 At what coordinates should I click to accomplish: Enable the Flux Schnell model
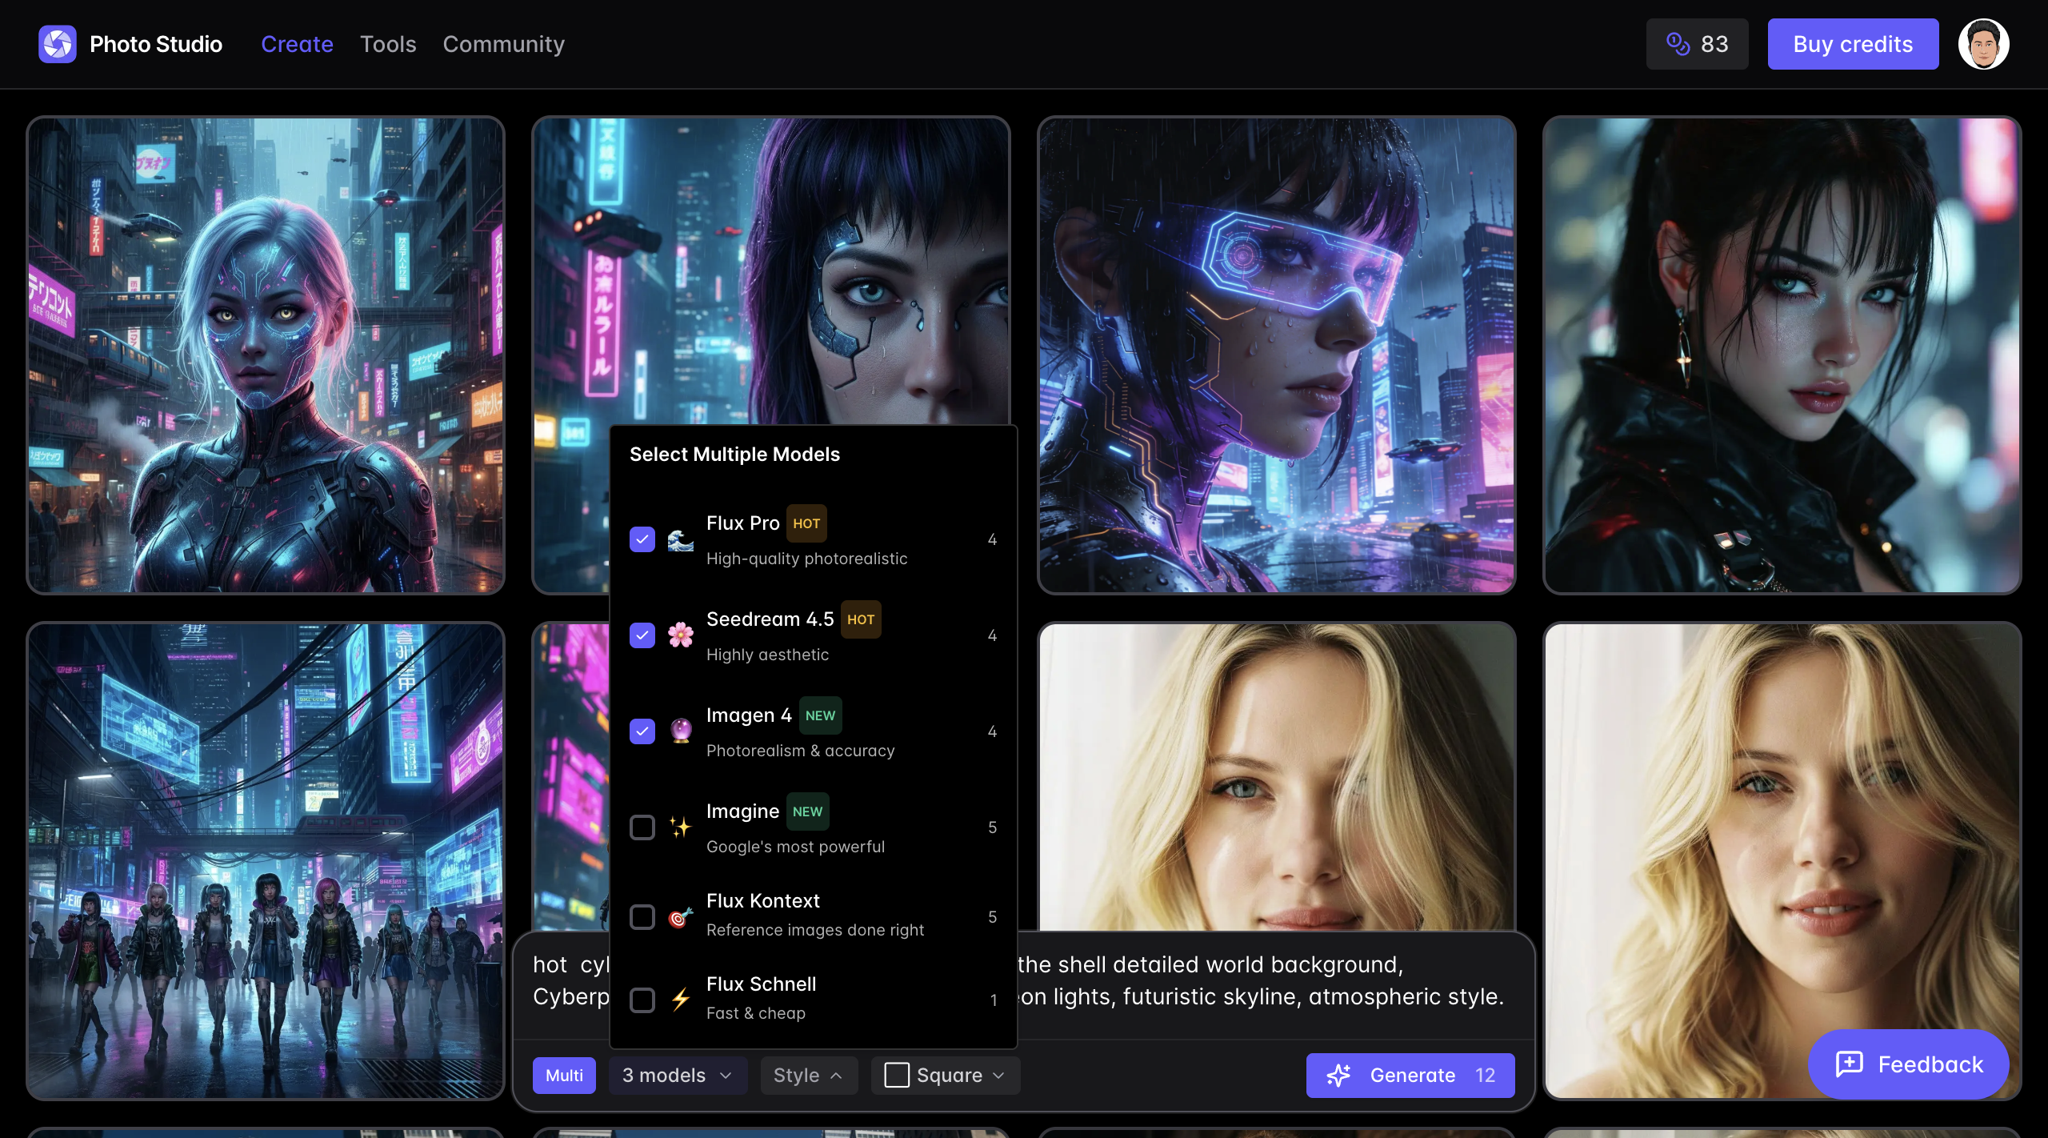tap(642, 1000)
